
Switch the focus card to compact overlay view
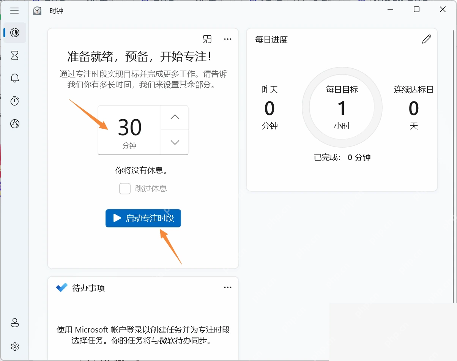coord(207,39)
